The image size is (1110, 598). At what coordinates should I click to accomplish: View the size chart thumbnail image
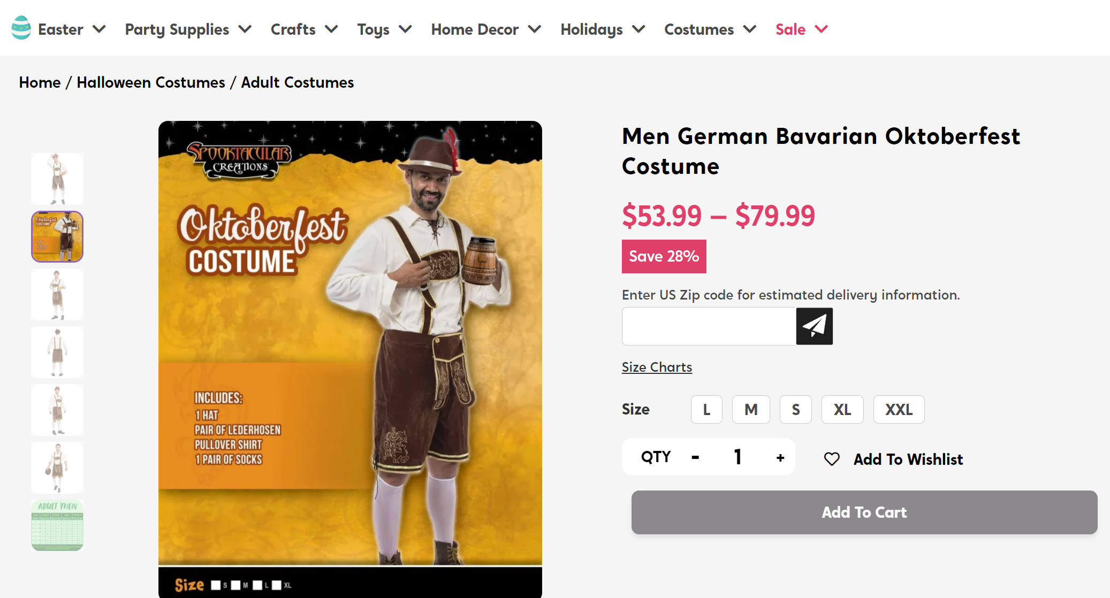coord(57,525)
